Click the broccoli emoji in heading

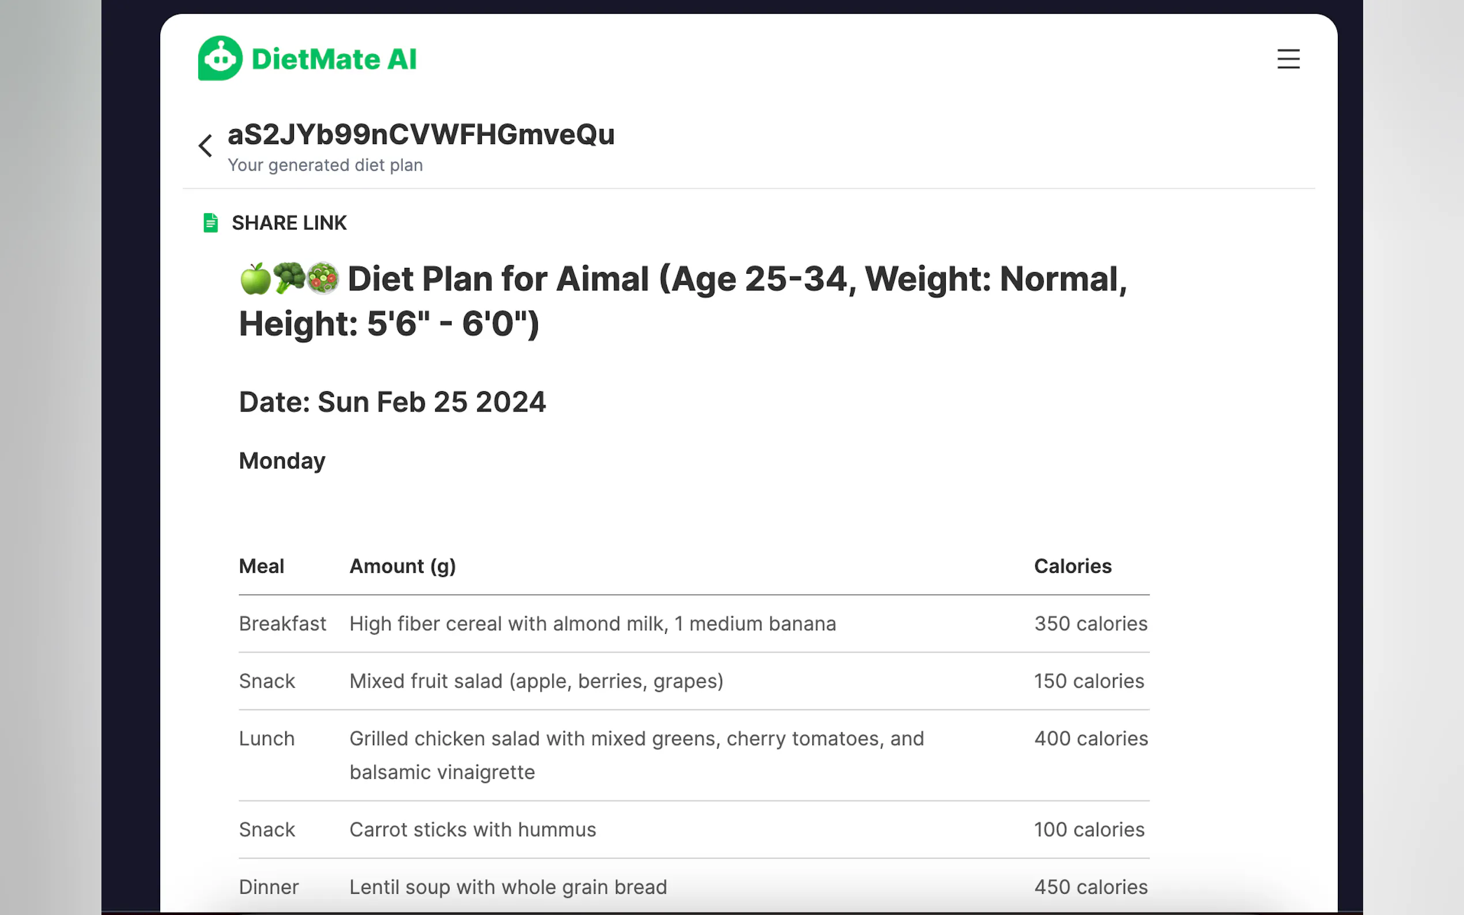[289, 278]
